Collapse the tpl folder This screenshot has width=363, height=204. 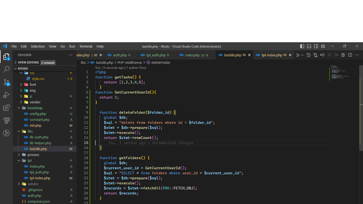pyautogui.click(x=19, y=160)
